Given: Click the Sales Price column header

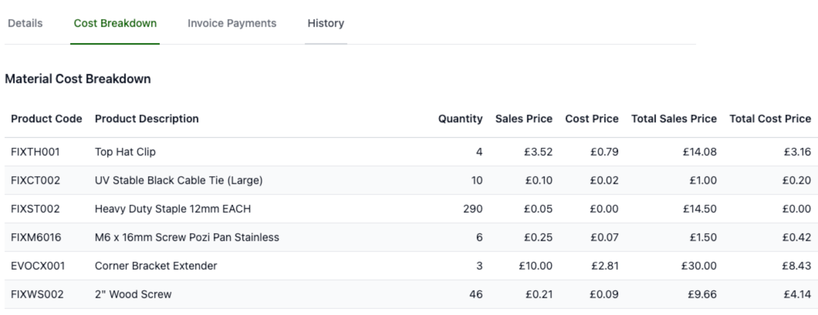Looking at the screenshot, I should [524, 119].
